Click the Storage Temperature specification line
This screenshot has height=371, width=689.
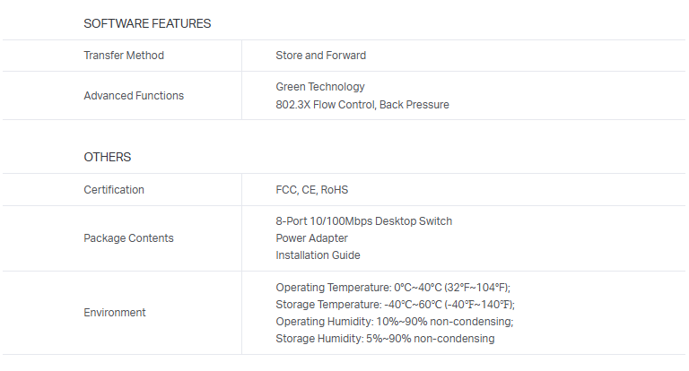tap(395, 305)
